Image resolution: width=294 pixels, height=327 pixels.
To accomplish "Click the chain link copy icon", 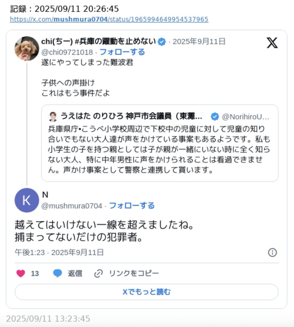I will pos(98,273).
